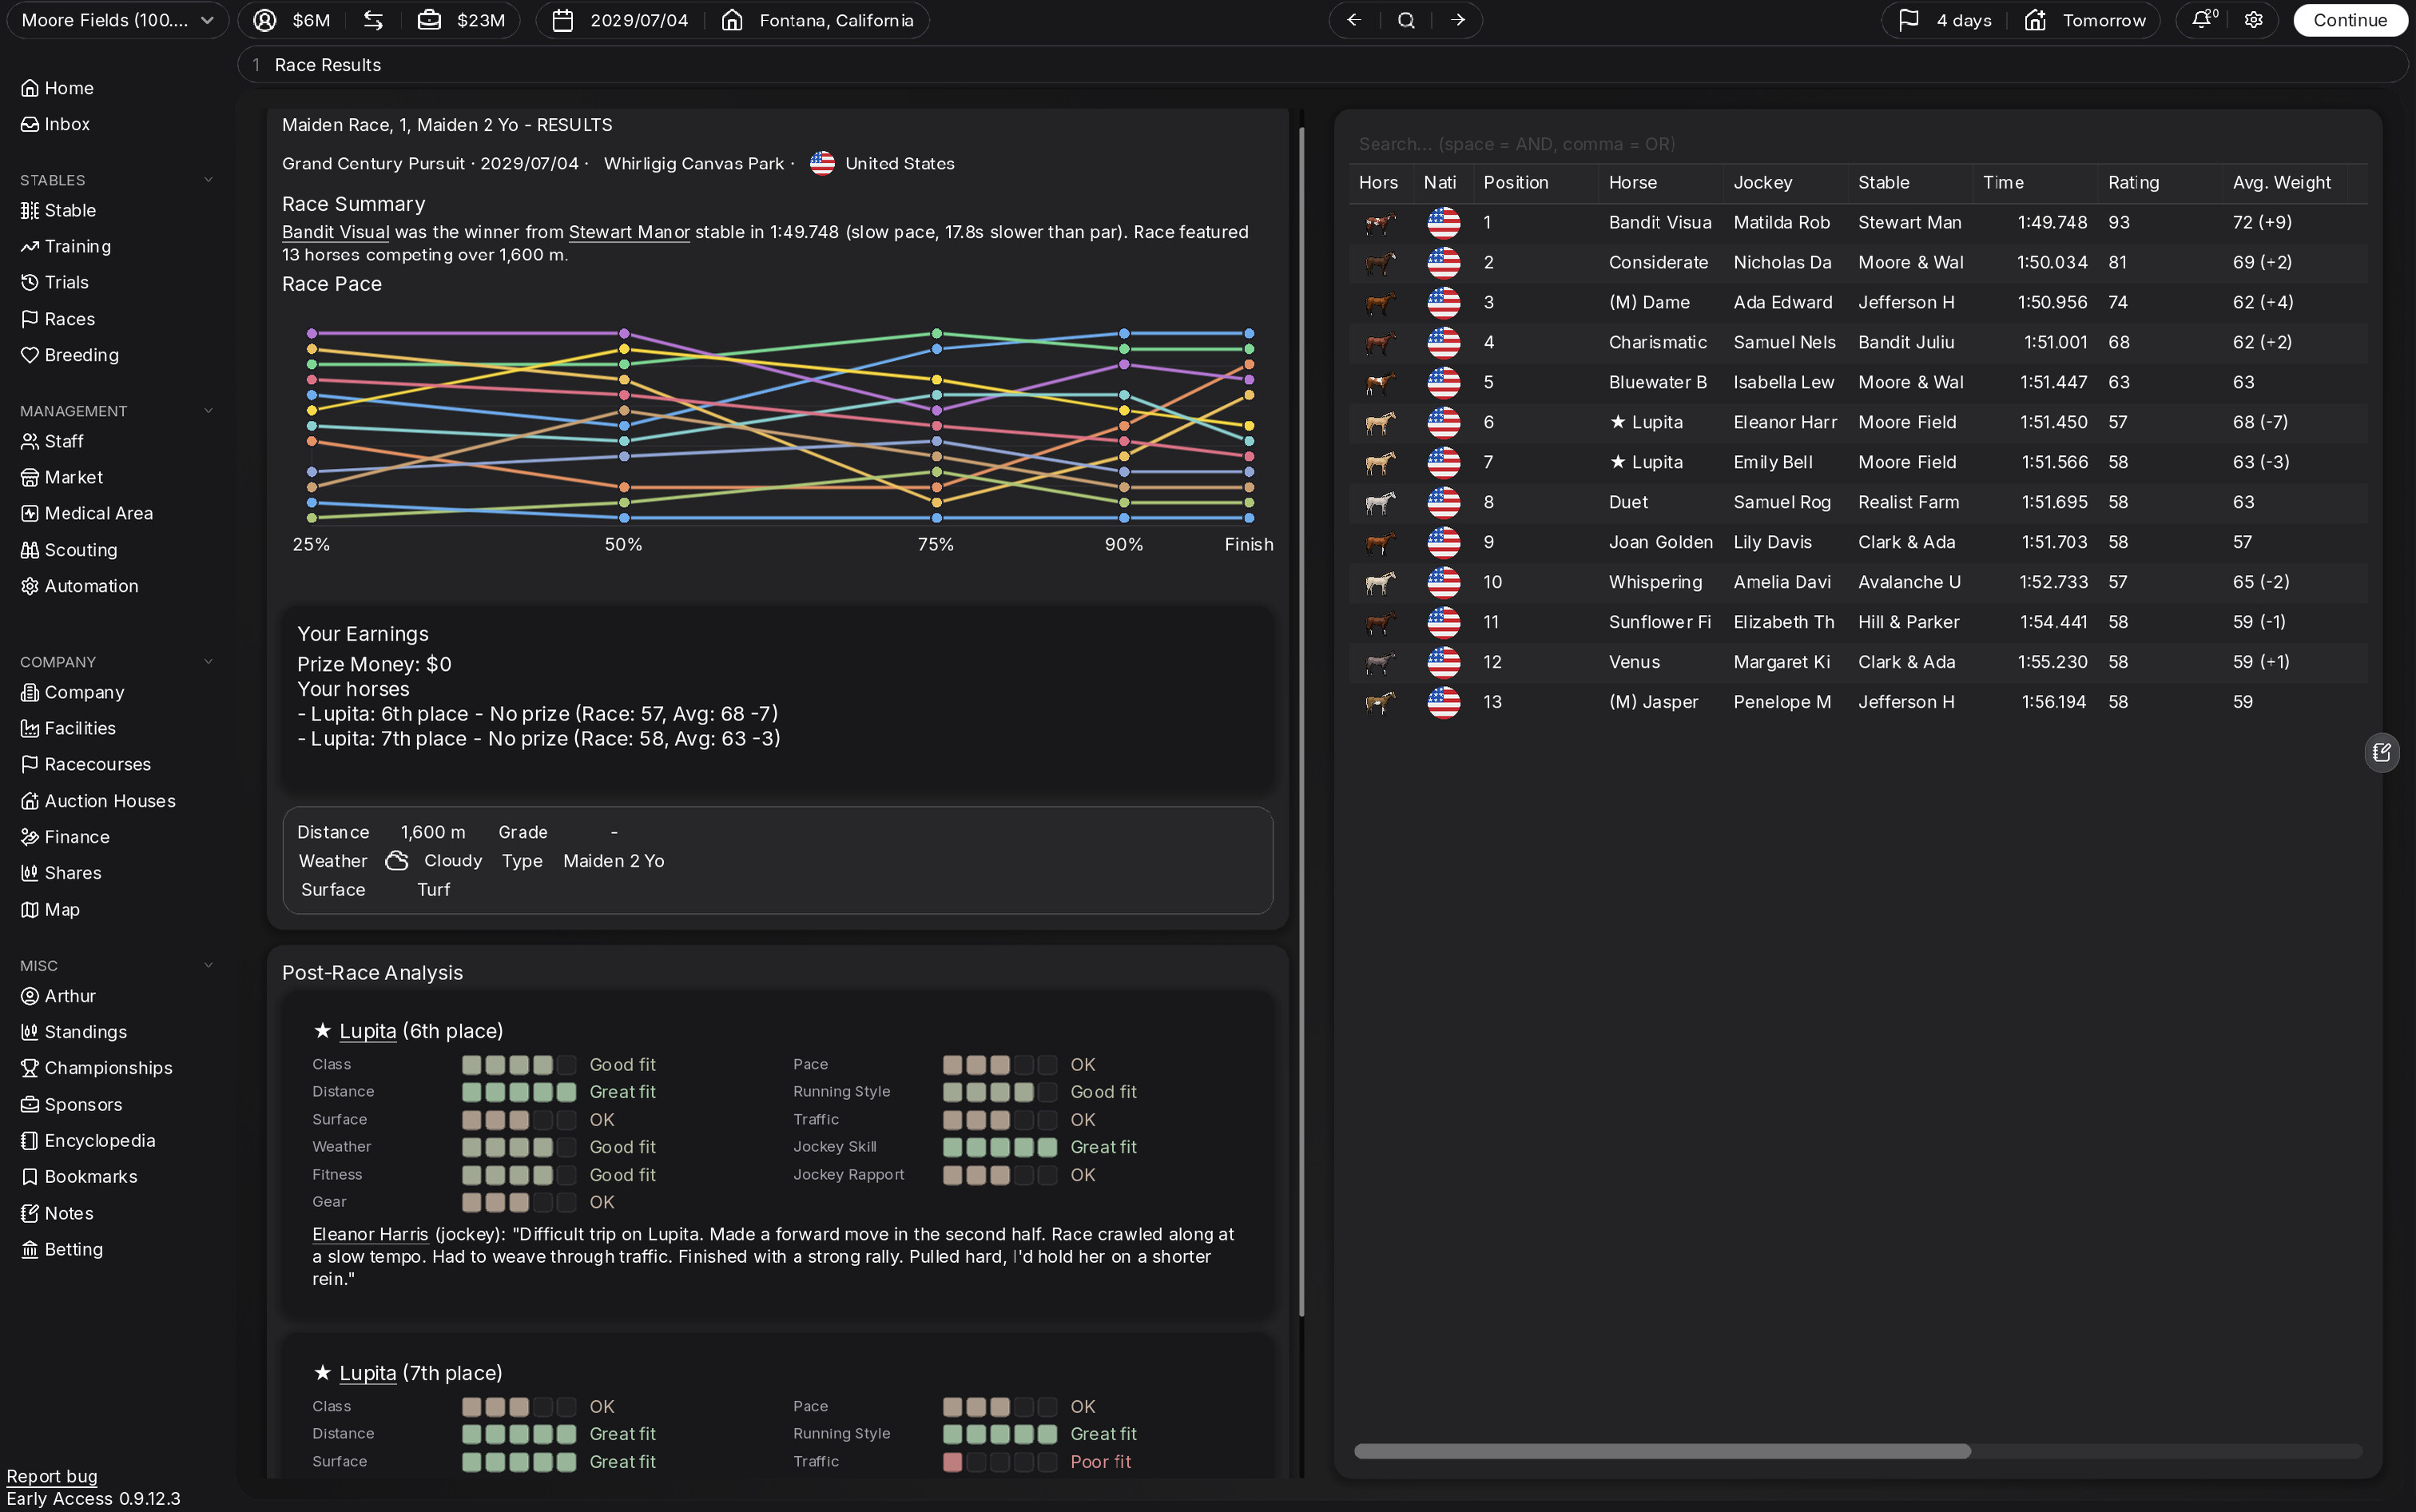Viewport: 2416px width, 1512px height.
Task: Click the green pace point at 75%
Action: pos(937,333)
